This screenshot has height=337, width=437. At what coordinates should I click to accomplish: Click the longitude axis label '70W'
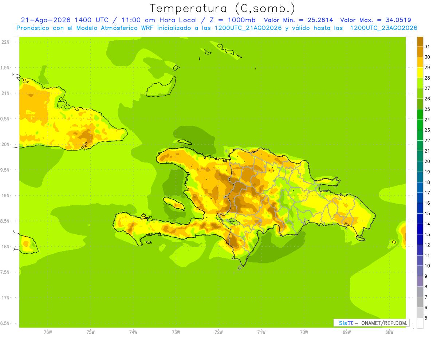click(304, 332)
